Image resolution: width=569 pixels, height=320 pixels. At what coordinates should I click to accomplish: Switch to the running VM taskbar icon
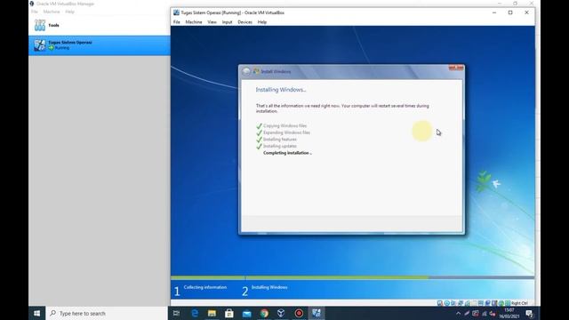pyautogui.click(x=317, y=313)
